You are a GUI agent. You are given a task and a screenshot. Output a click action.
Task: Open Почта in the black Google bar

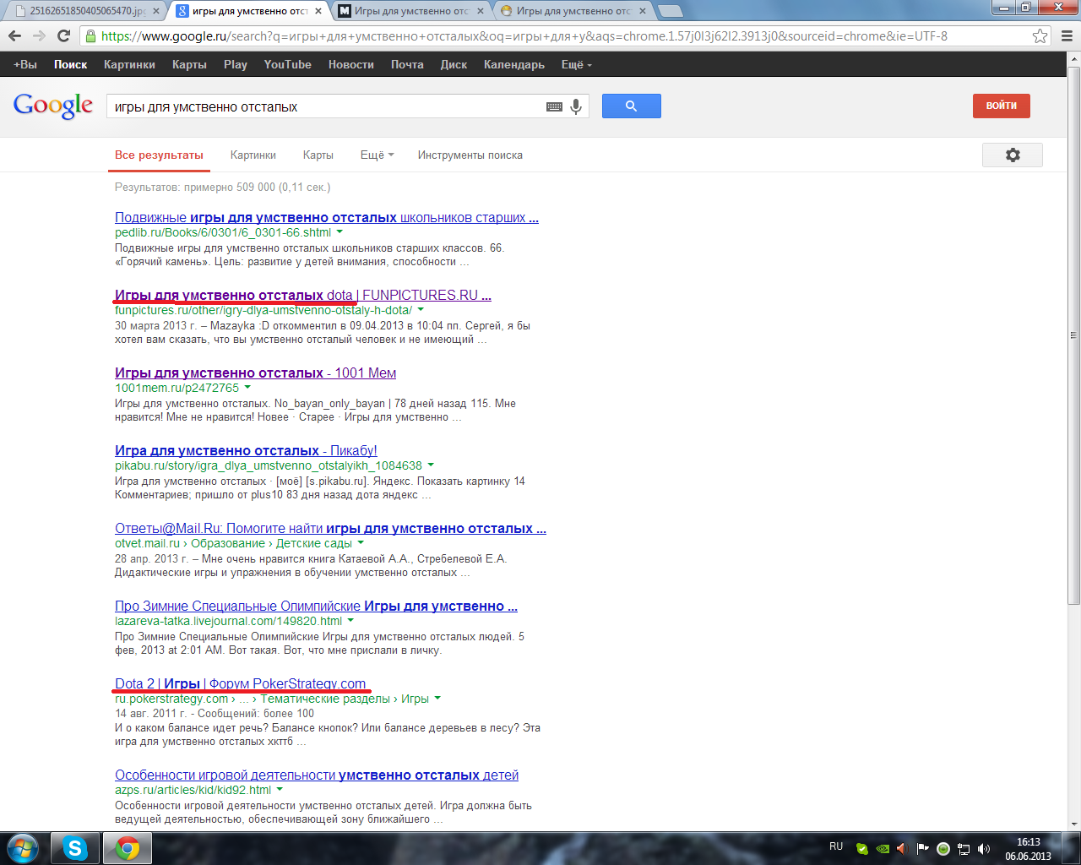407,64
